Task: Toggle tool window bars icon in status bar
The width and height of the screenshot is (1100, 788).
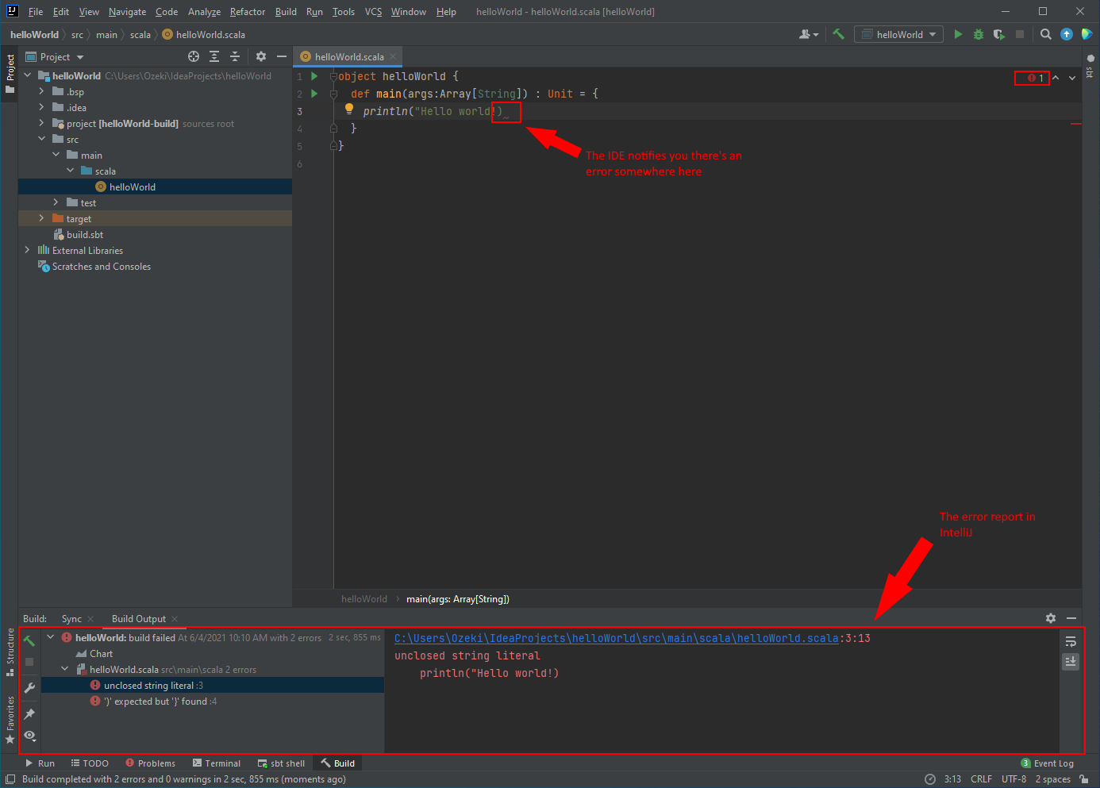Action: pyautogui.click(x=10, y=779)
